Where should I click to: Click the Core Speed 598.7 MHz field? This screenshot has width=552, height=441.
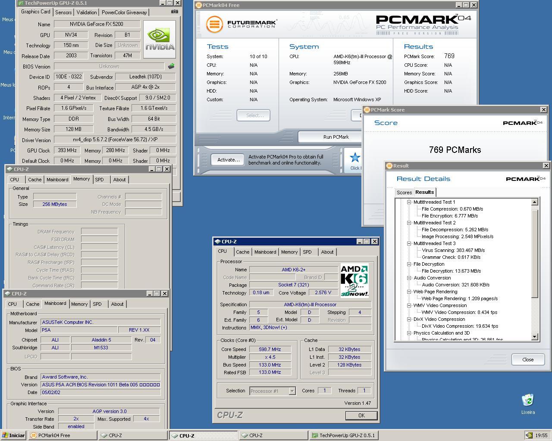(x=270, y=349)
